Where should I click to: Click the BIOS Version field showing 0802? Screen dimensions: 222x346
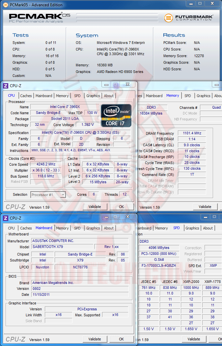[80, 289]
